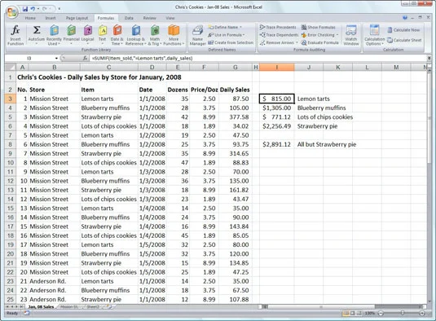This screenshot has height=321, width=436.
Task: Switch to the Home tab
Action: (x=30, y=18)
